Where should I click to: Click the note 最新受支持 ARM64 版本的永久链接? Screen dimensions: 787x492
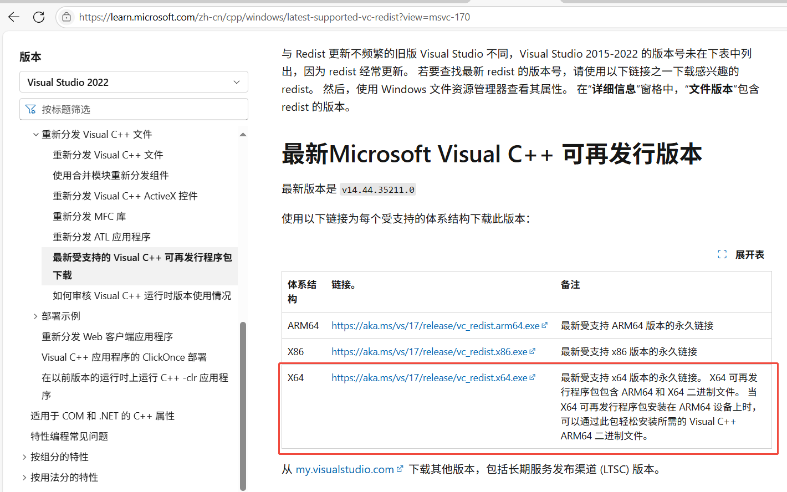[x=637, y=326]
